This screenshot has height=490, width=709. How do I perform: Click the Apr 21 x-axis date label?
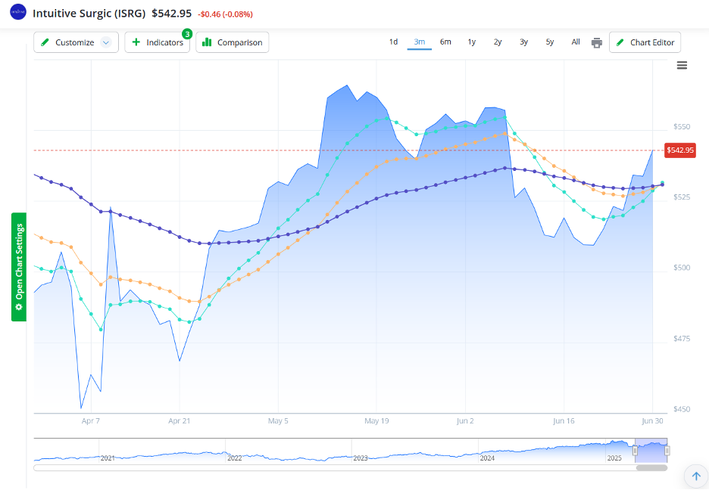coord(180,421)
